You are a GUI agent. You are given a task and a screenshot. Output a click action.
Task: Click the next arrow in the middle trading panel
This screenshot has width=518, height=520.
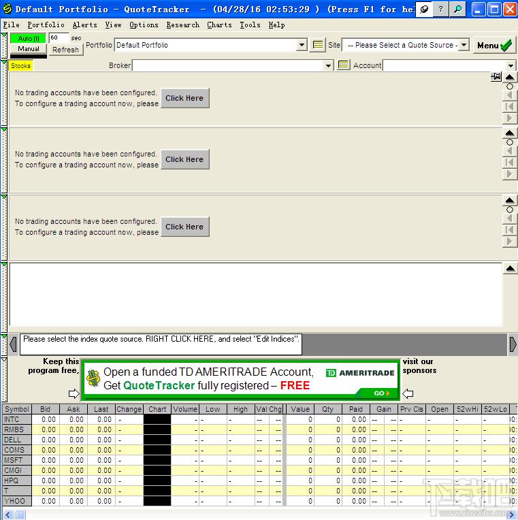(510, 174)
